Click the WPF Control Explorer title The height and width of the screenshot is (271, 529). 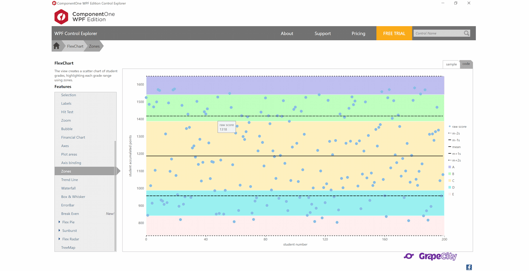[x=76, y=33]
